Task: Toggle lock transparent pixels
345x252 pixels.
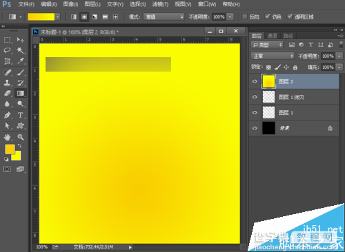Action: [x=268, y=67]
